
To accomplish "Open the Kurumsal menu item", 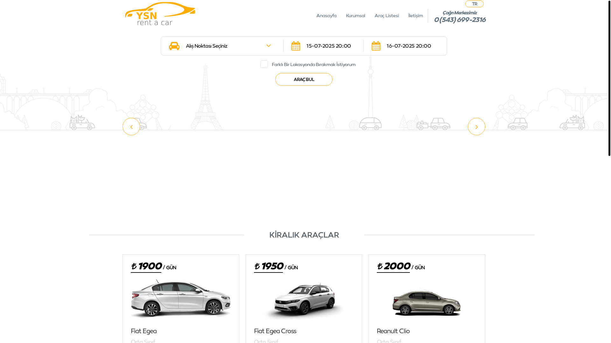I will click(x=355, y=16).
